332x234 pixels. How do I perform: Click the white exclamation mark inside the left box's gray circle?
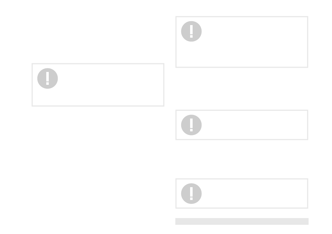(47, 78)
